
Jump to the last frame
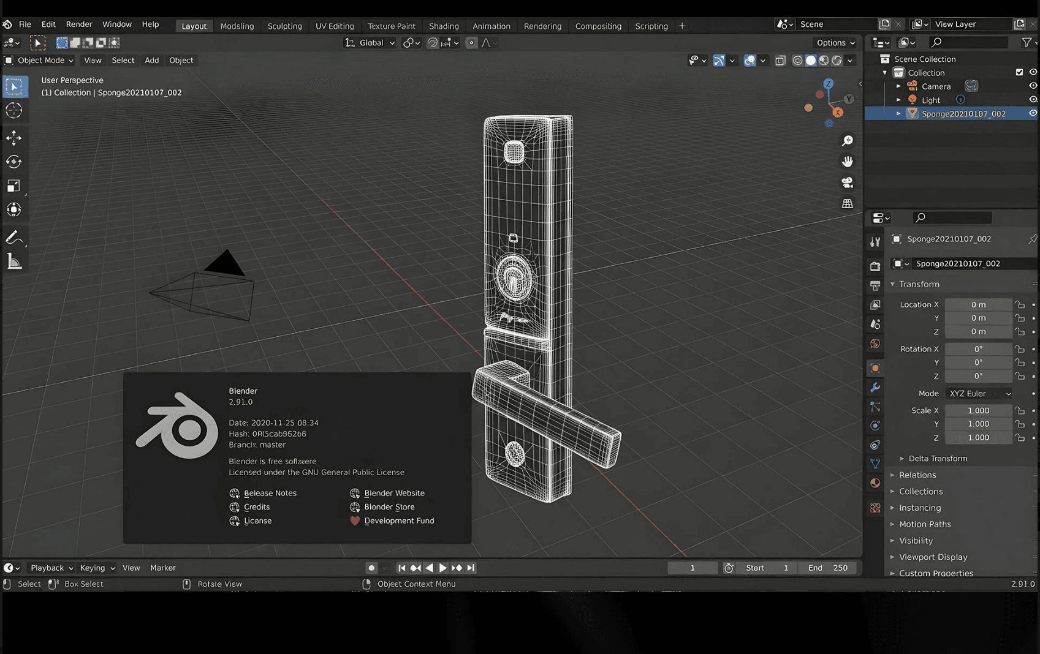pos(471,568)
